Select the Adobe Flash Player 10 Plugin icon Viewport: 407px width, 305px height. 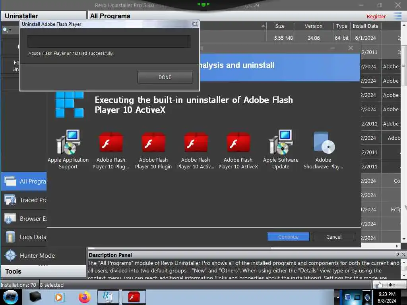[153, 151]
